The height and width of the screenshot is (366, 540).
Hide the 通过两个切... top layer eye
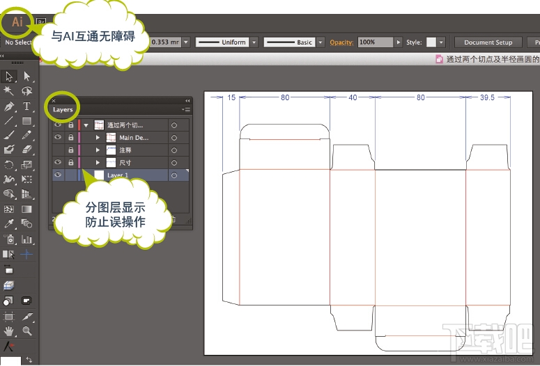(x=58, y=125)
